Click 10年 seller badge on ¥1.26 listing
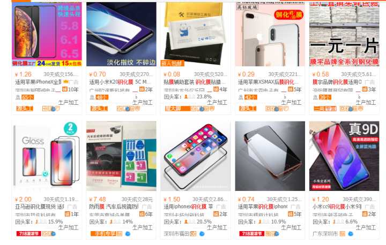 70,89
